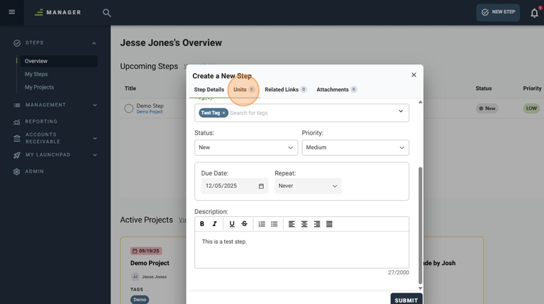
Task: Click the Steps checkmark icon in sidebar
Action: point(17,43)
